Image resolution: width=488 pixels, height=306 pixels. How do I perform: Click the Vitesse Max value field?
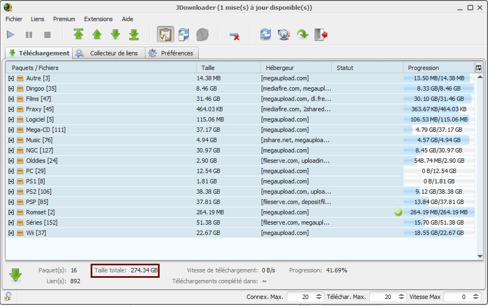[458, 297]
